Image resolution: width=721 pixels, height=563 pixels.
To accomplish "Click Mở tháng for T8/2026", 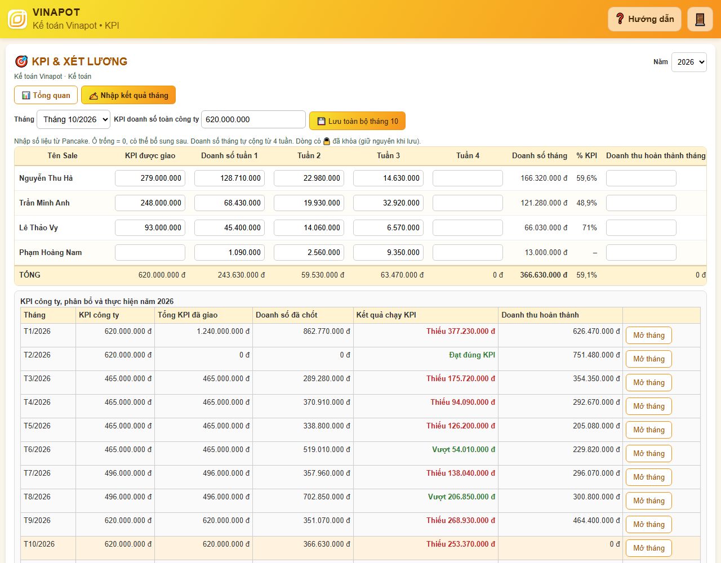I will click(x=648, y=501).
